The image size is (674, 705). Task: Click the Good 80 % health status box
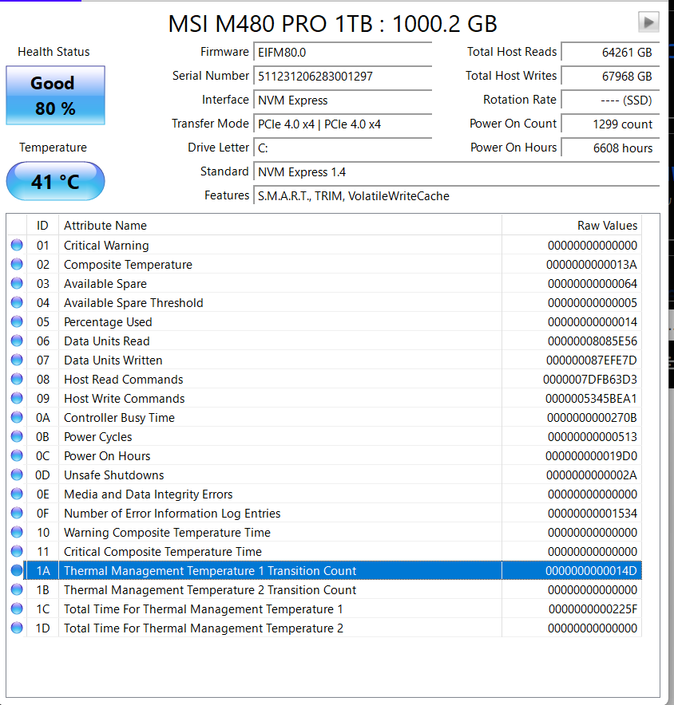[x=55, y=96]
